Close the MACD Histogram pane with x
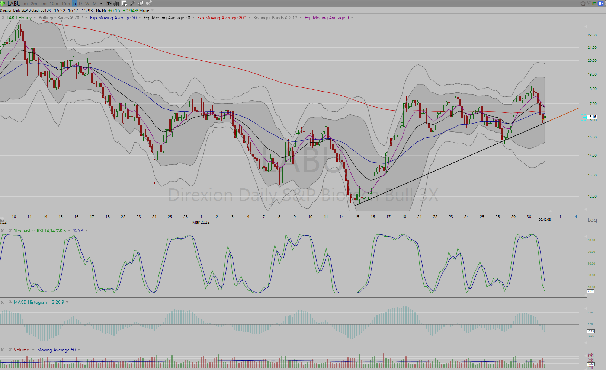 2,302
